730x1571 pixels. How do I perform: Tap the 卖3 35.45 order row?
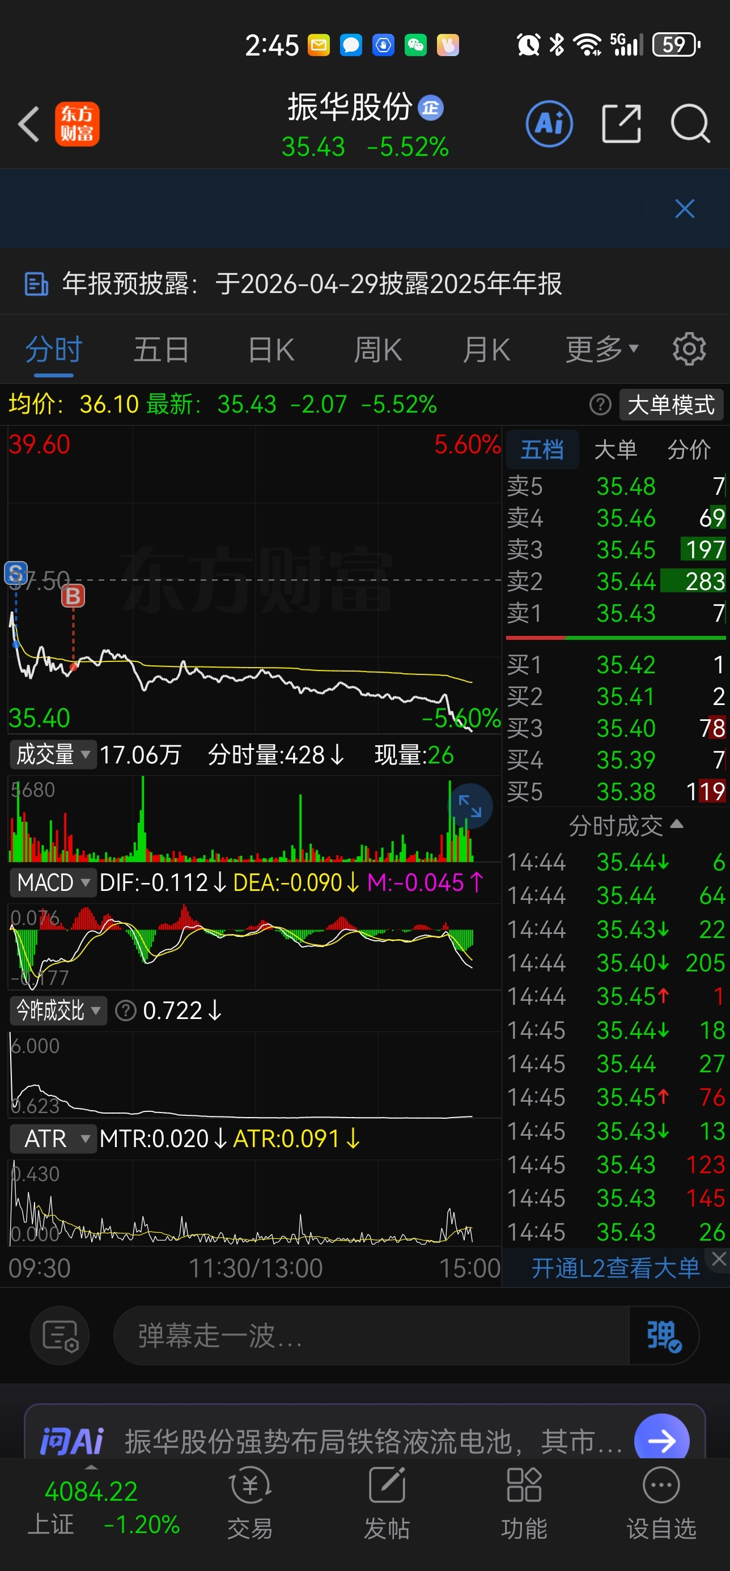pyautogui.click(x=616, y=550)
